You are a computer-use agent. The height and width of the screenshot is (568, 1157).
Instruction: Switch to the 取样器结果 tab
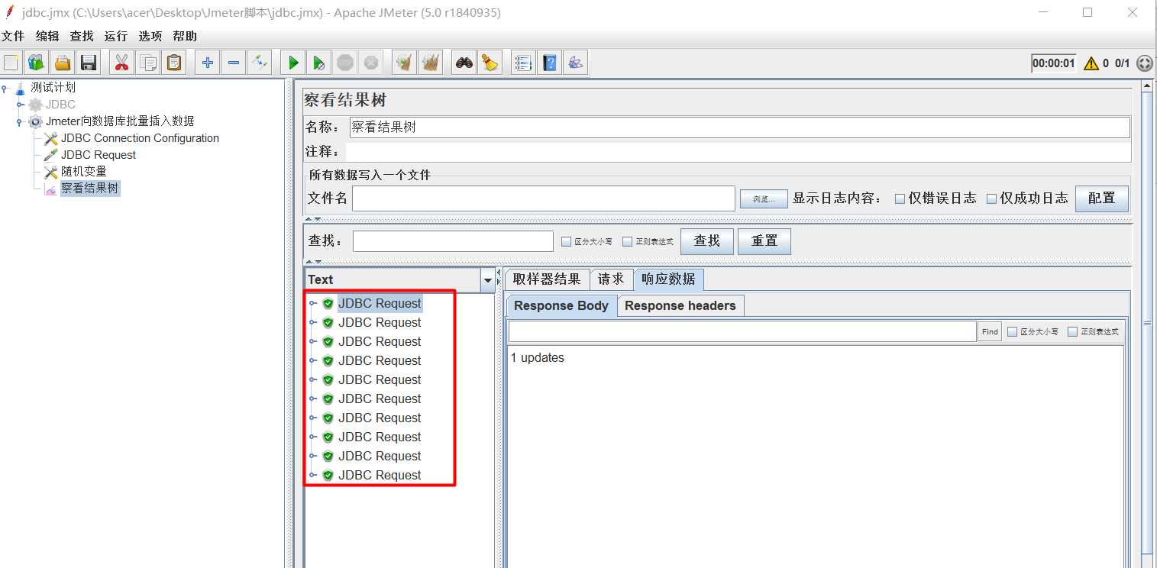(547, 279)
